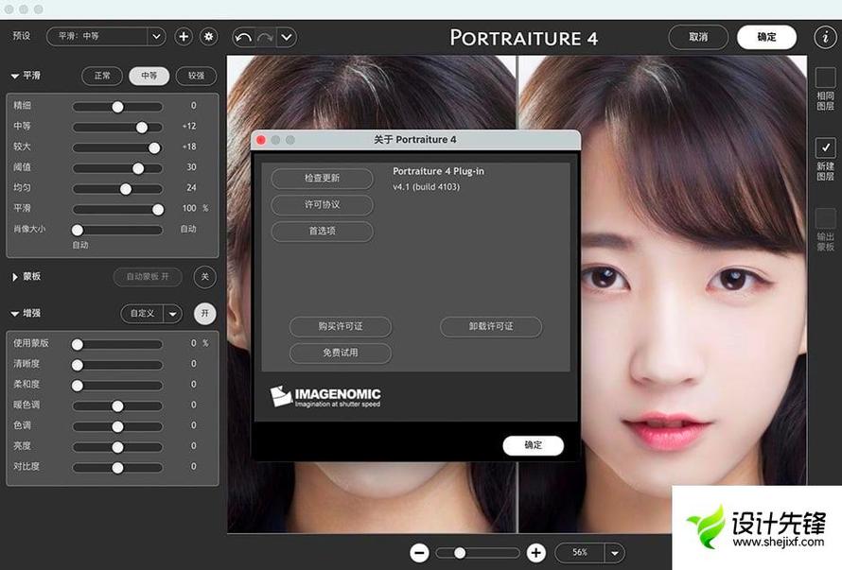The width and height of the screenshot is (842, 570).
Task: Click the 阈值 slider handle
Action: [138, 168]
